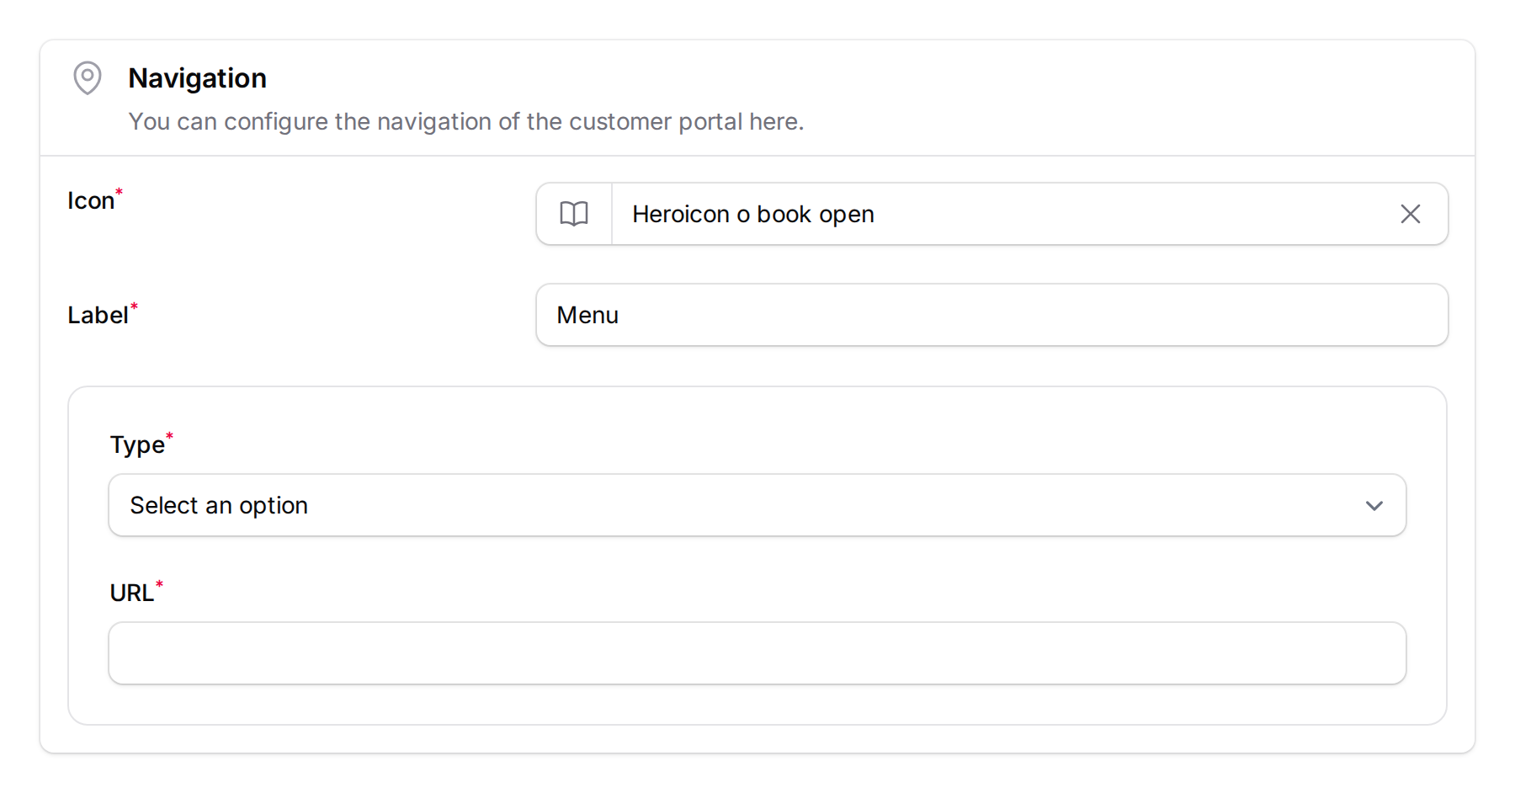Click the red asterisk next to Icon
1515x793 pixels.
click(120, 192)
